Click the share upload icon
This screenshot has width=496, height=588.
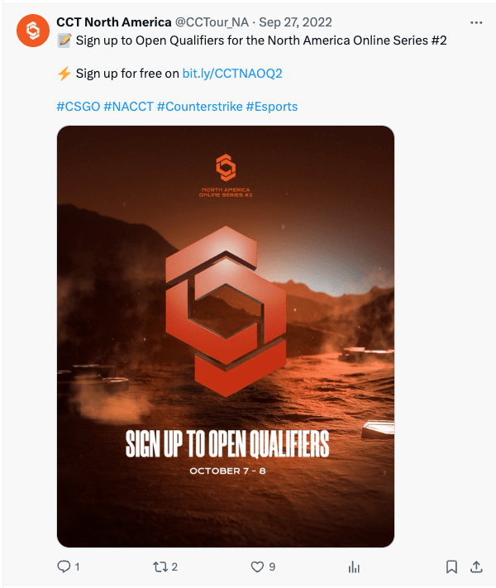pos(476,566)
